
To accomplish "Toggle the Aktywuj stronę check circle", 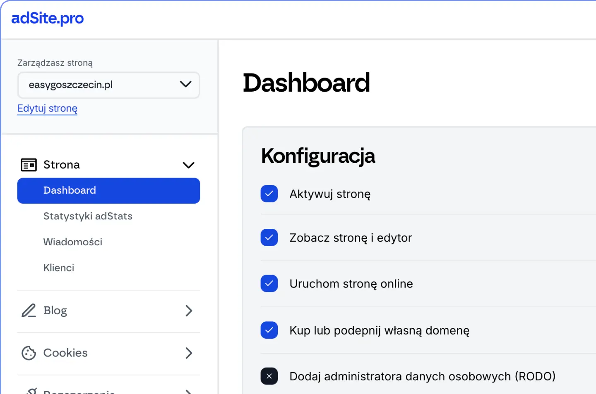I will click(269, 193).
